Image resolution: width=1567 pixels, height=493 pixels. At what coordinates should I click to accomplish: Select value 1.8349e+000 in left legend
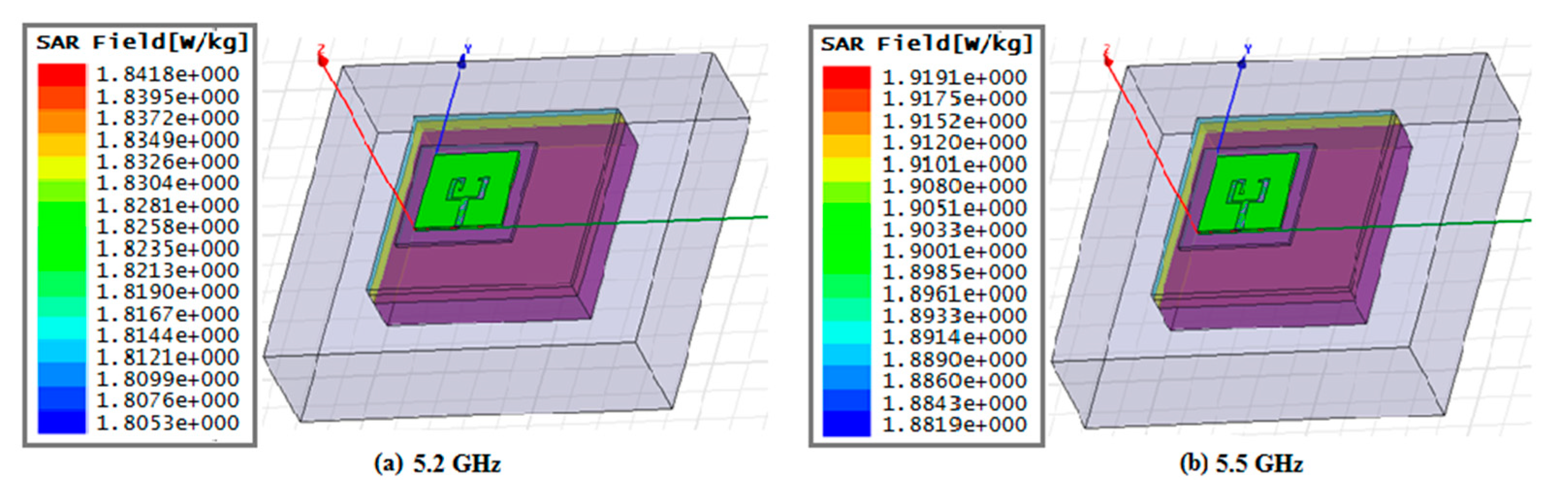click(x=168, y=140)
